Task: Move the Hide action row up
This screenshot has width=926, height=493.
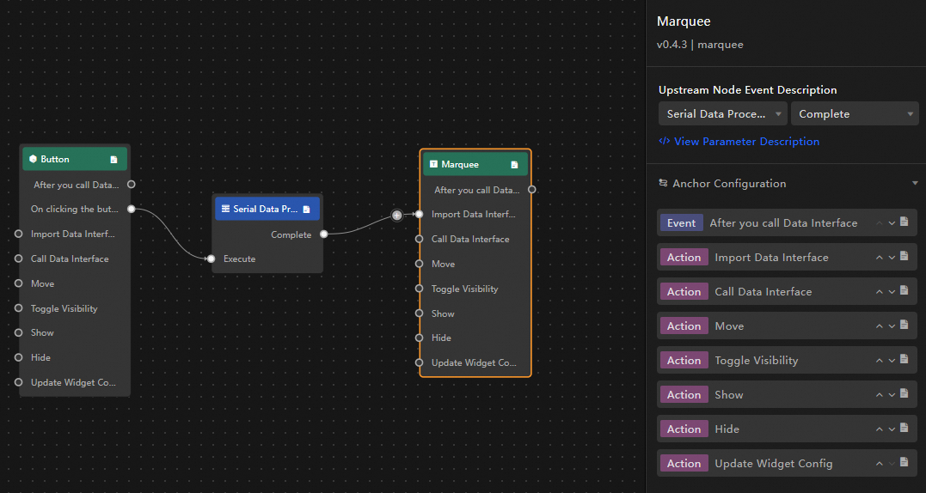Action: point(880,429)
